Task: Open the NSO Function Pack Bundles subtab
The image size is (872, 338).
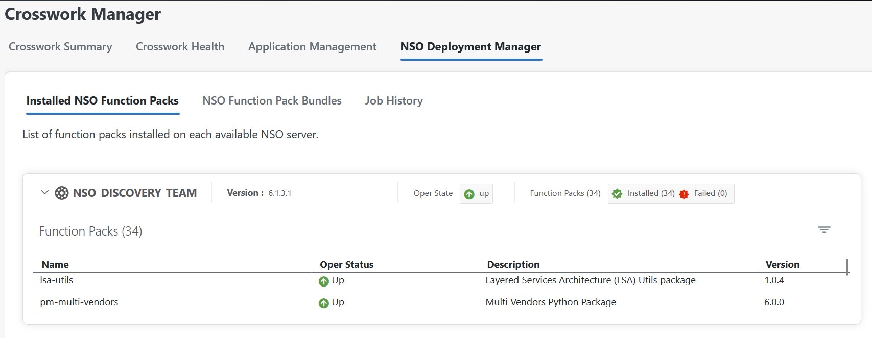Action: click(x=272, y=100)
